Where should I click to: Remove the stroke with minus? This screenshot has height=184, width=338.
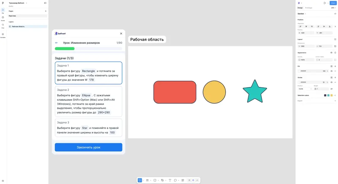[x=335, y=82]
